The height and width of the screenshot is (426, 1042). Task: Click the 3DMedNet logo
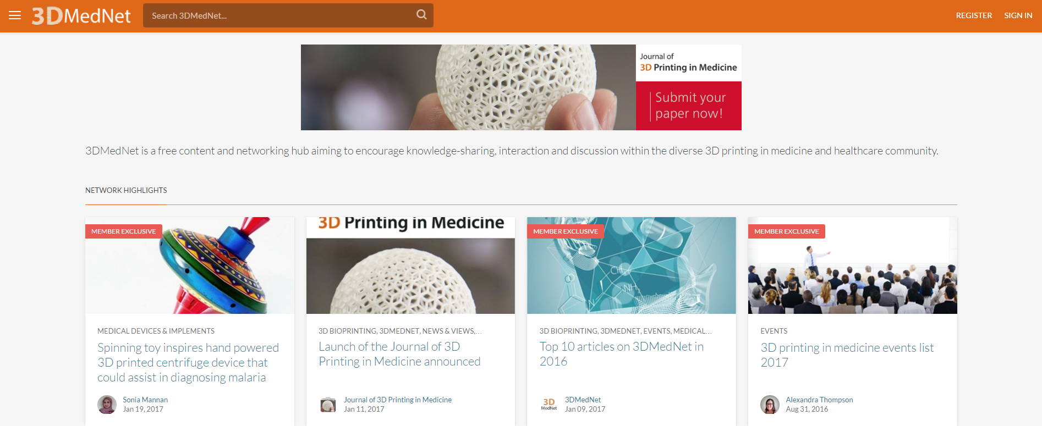(81, 16)
